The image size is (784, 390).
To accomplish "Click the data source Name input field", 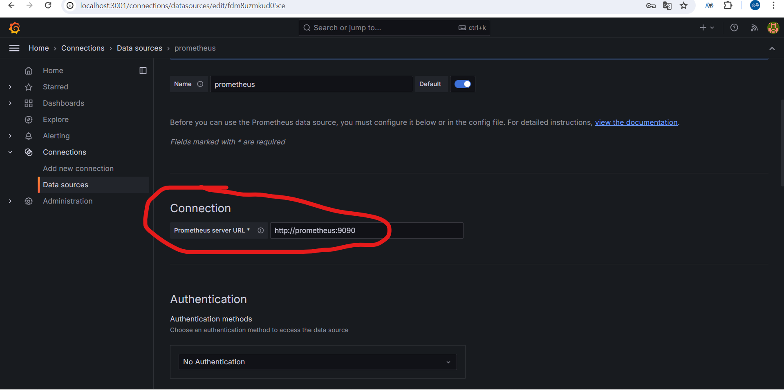I will (x=311, y=84).
